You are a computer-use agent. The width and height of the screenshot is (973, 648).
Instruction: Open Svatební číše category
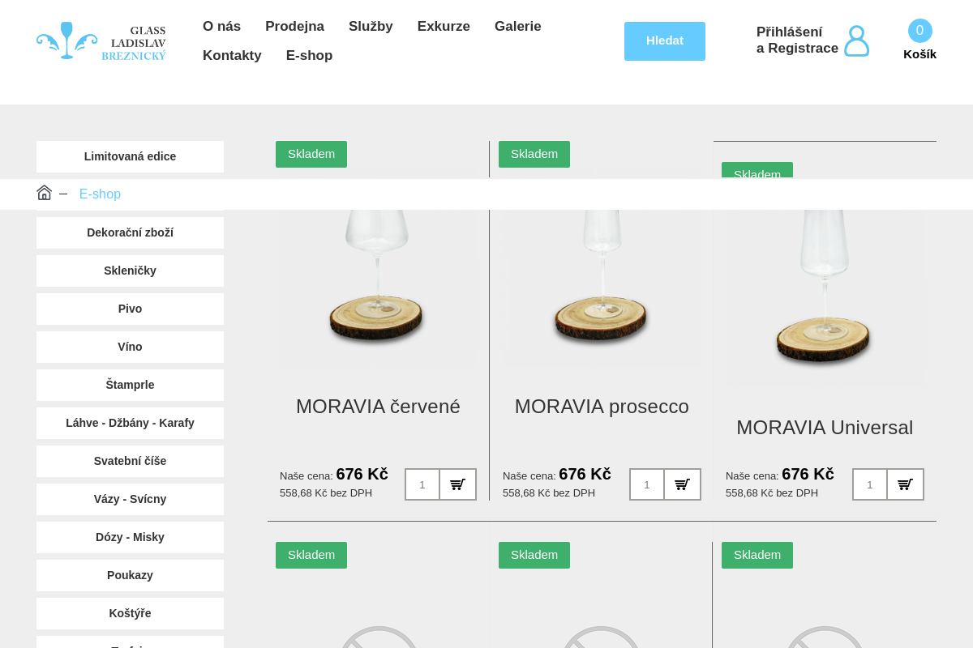click(x=130, y=461)
